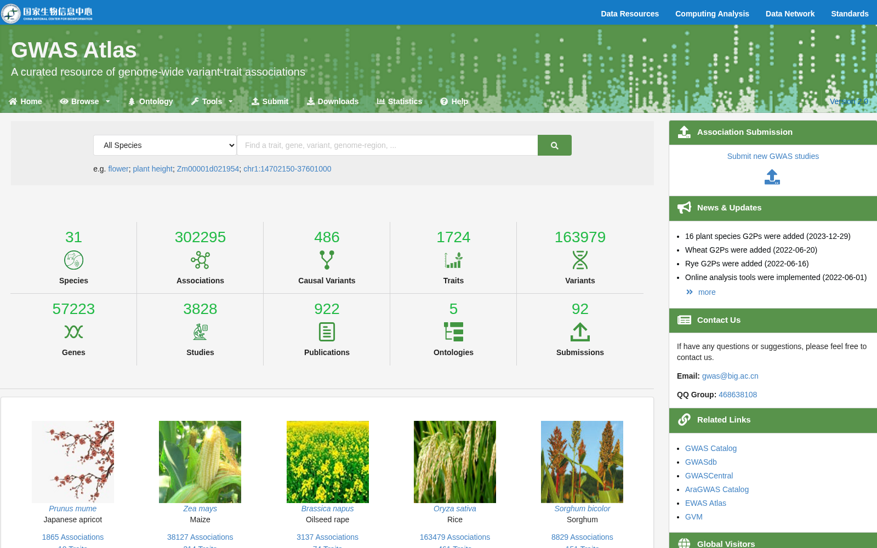
Task: Click the QQ Group 468638108 link
Action: coord(738,395)
